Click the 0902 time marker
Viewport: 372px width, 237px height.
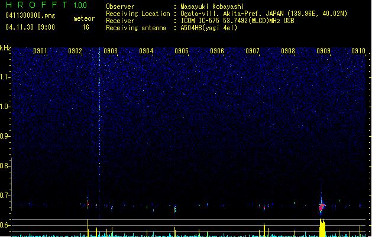(75, 51)
